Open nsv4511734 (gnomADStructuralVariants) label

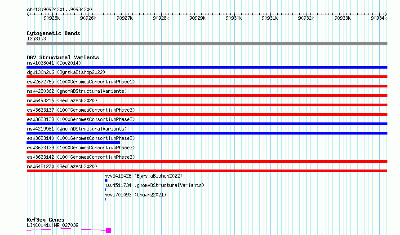click(154, 185)
